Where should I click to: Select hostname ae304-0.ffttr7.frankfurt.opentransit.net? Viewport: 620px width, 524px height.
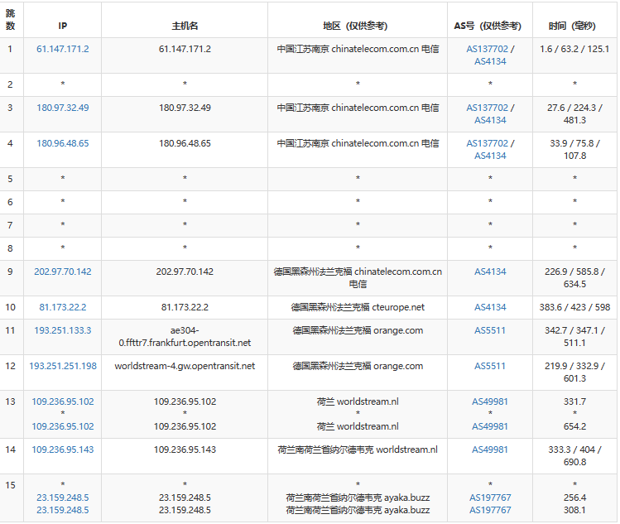(185, 337)
